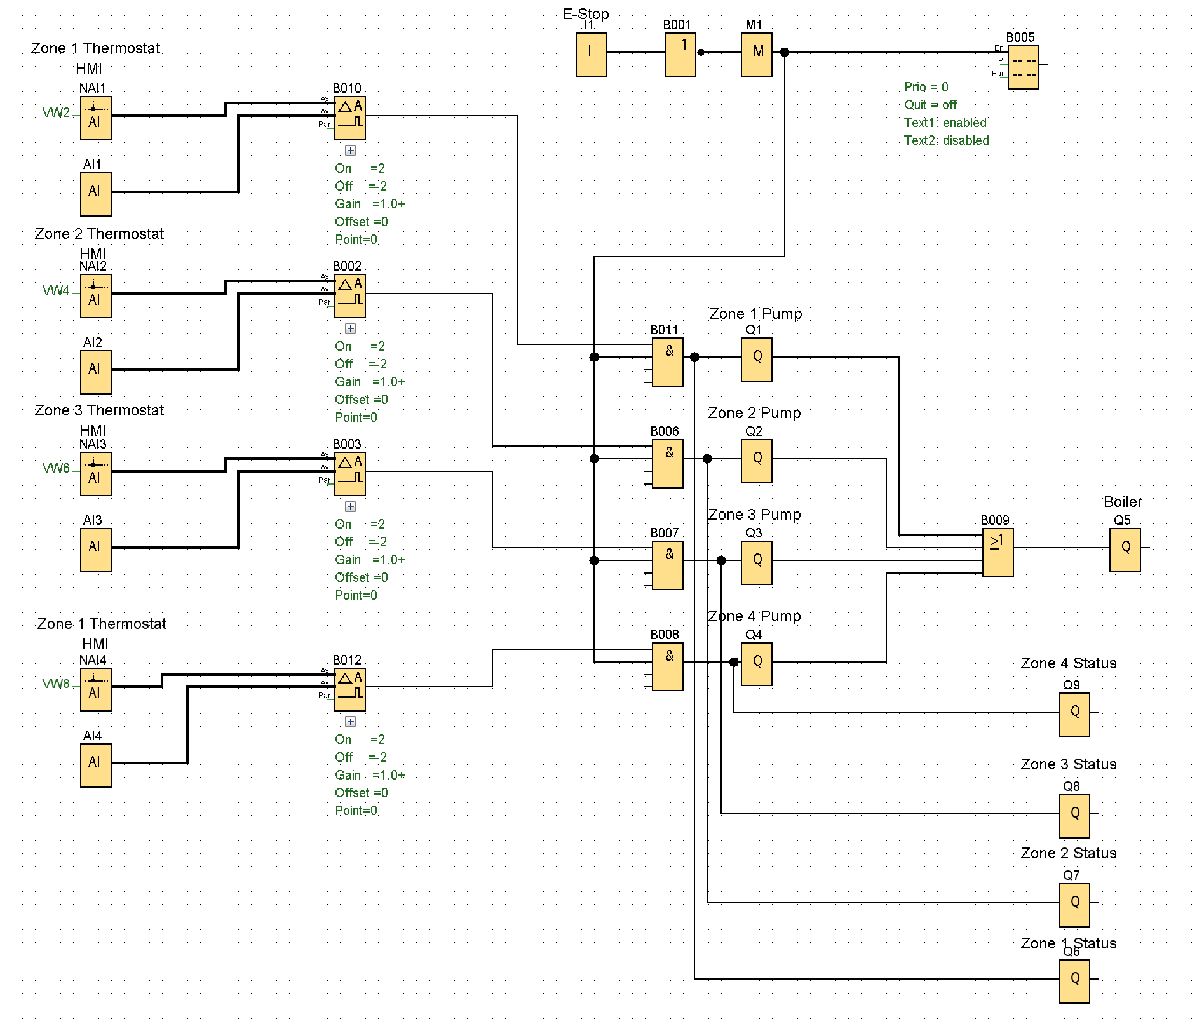Select the Zone 1 Pump output Q1
Screen dimensions: 1204x1026
755,360
